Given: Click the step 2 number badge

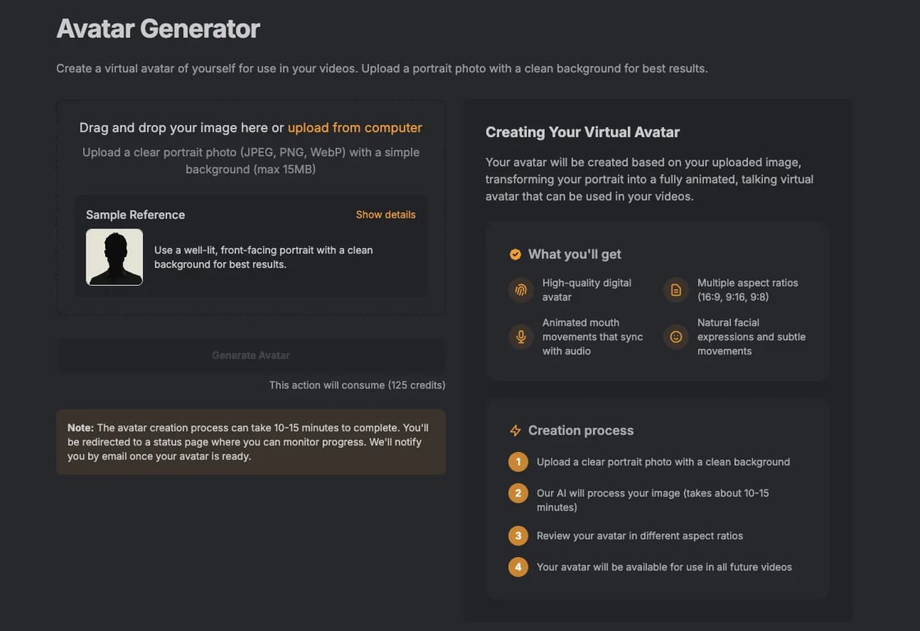Looking at the screenshot, I should [518, 493].
